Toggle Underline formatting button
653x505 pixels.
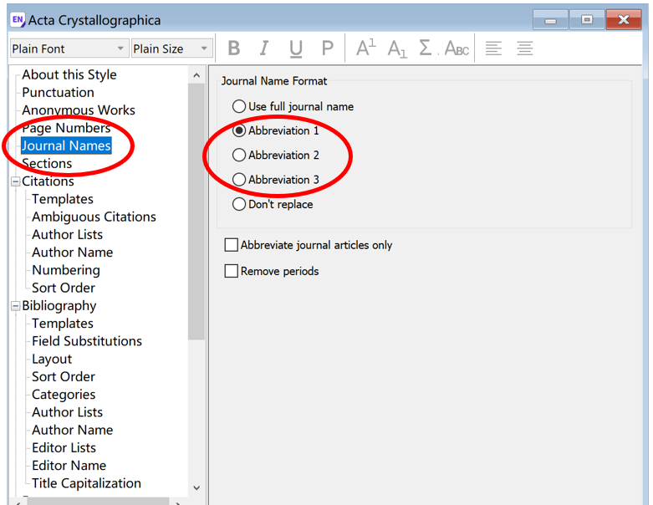296,48
